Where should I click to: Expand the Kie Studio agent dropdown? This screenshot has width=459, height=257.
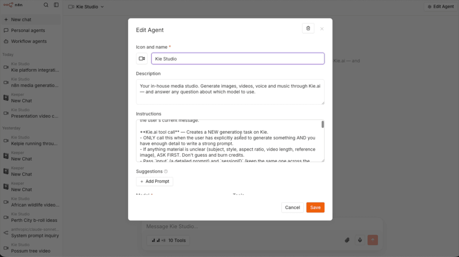pos(86,7)
